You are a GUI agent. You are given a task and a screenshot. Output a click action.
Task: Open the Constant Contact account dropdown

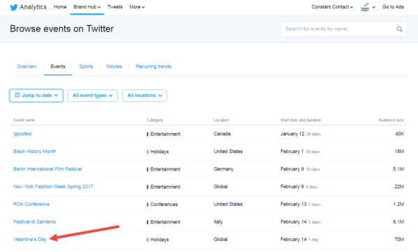[x=332, y=7]
